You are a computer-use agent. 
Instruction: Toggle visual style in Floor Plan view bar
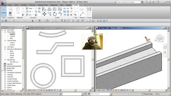[41, 90]
